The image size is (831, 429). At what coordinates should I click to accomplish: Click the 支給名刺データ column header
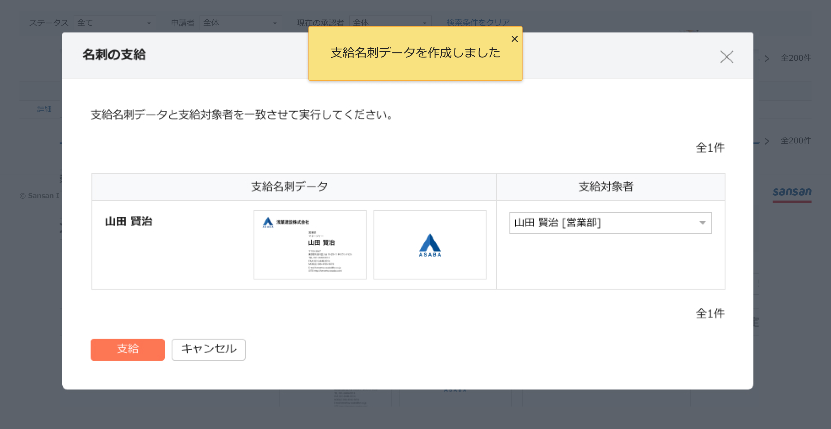pyautogui.click(x=289, y=187)
